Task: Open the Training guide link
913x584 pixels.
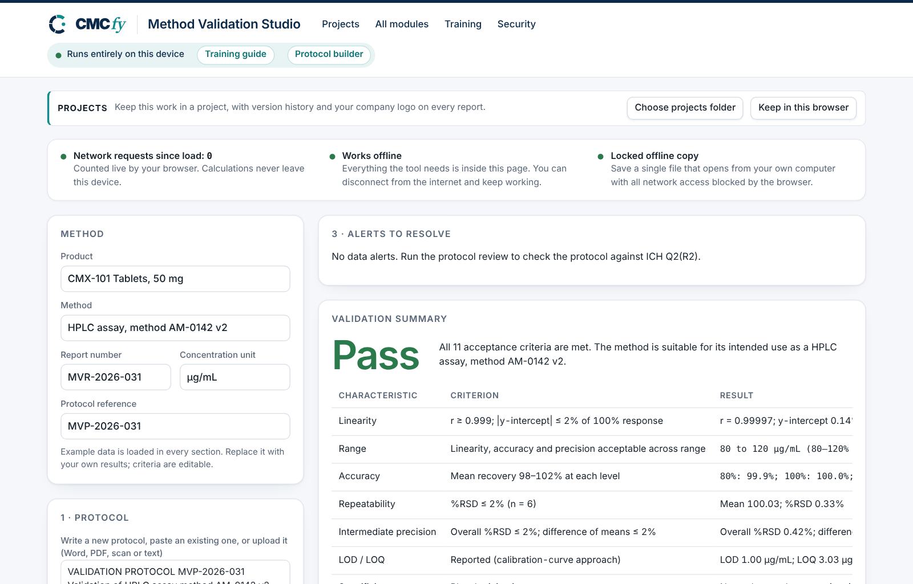Action: click(x=236, y=55)
